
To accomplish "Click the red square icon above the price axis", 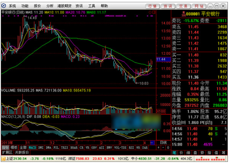I will tap(153, 12).
